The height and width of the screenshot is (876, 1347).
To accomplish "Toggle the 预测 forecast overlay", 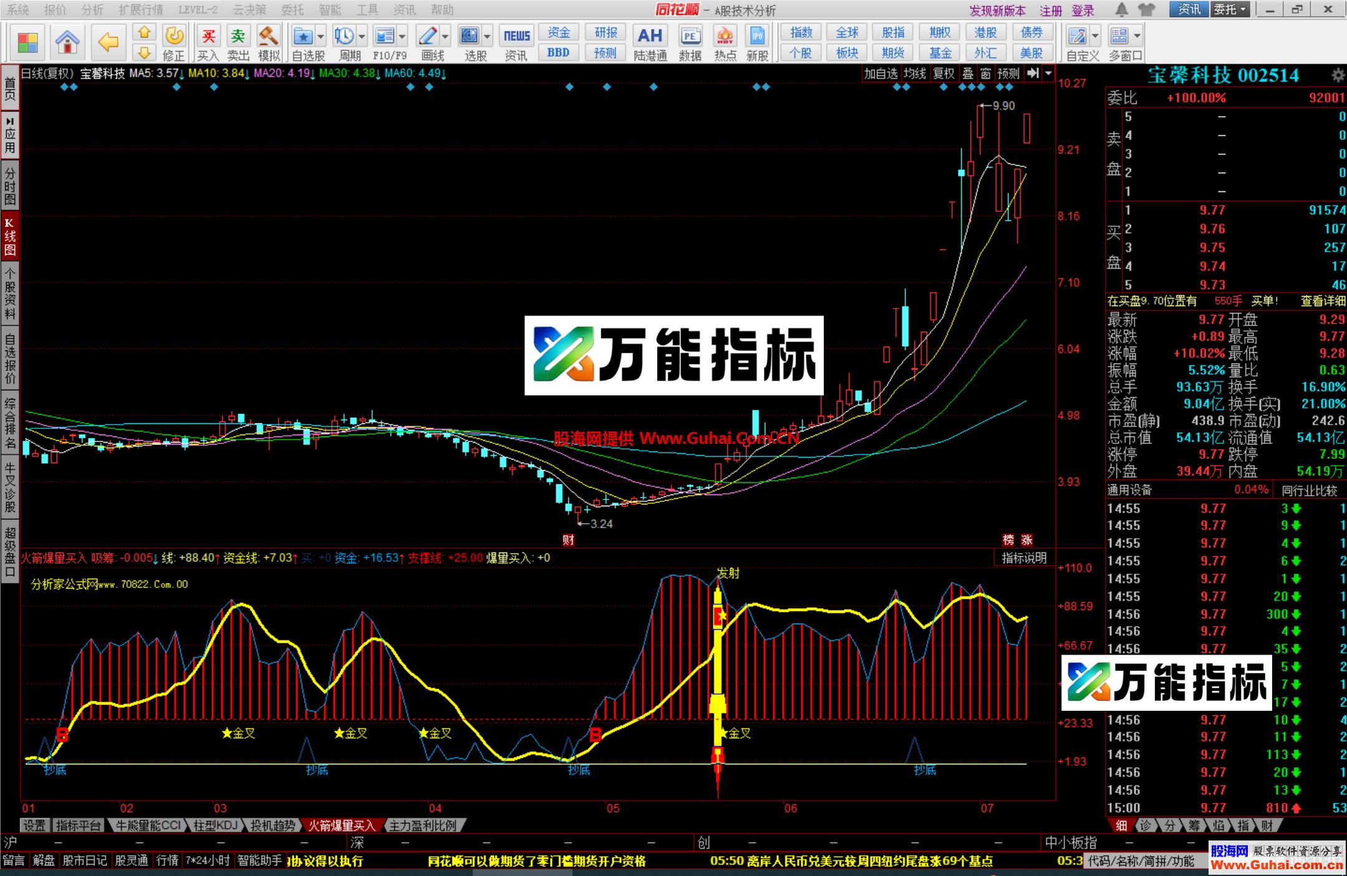I will pos(1008,73).
